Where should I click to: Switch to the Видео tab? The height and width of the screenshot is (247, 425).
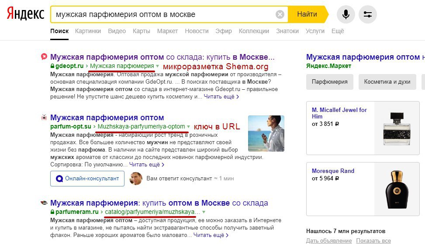pyautogui.click(x=117, y=31)
